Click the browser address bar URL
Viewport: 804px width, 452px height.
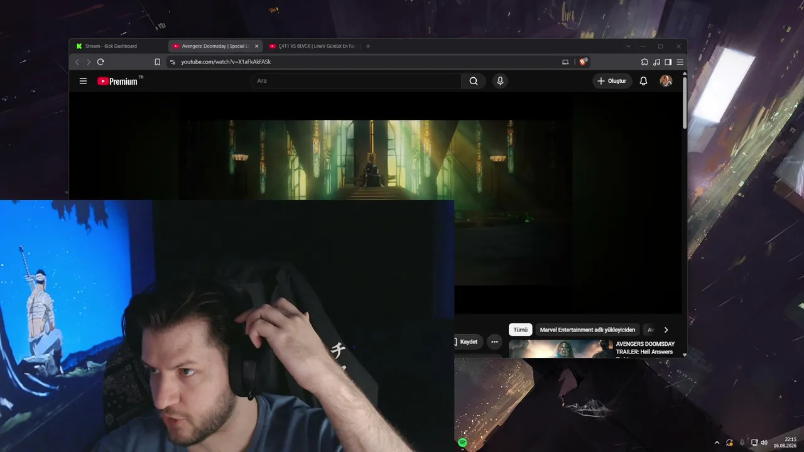click(226, 62)
